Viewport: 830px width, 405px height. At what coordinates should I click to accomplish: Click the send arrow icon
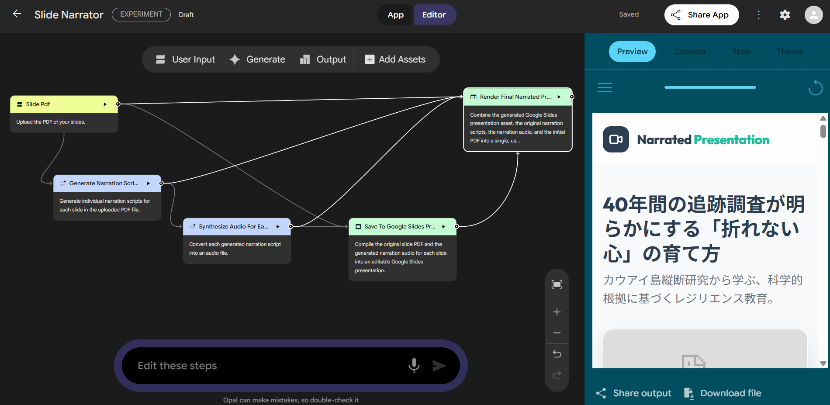(x=439, y=366)
